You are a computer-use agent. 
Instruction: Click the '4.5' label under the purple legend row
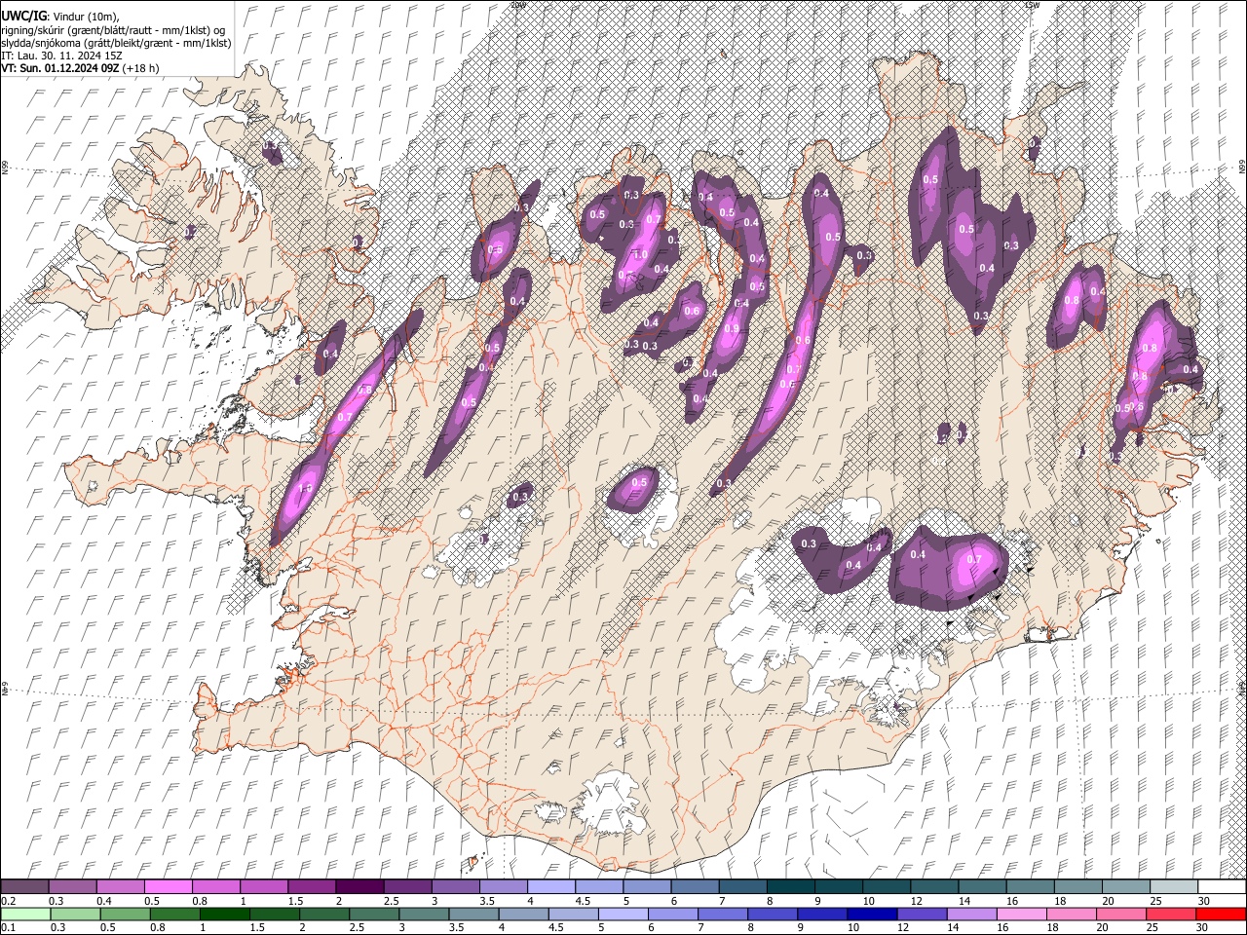[x=584, y=901]
